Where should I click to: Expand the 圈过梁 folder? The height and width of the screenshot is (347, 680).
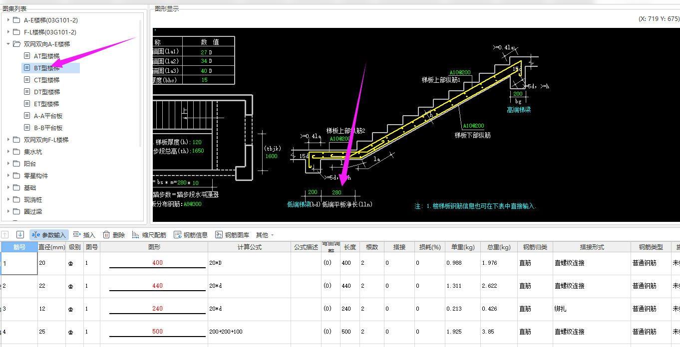pos(8,211)
